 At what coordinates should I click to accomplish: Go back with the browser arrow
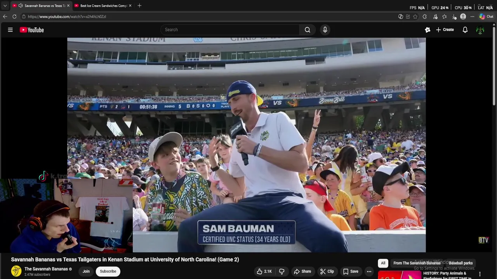(x=5, y=17)
